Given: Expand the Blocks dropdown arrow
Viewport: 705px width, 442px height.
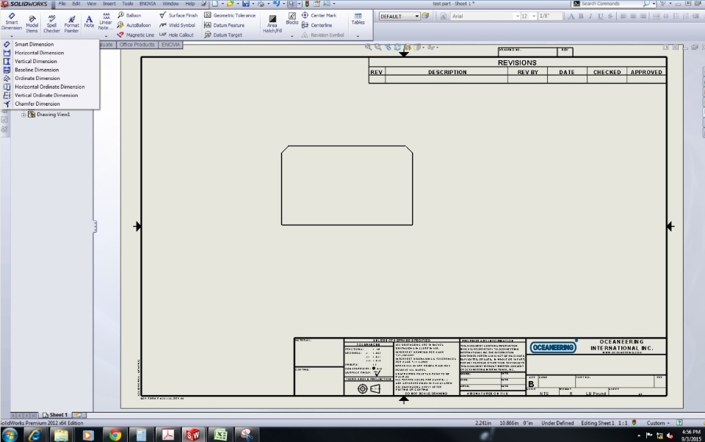Looking at the screenshot, I should point(292,36).
